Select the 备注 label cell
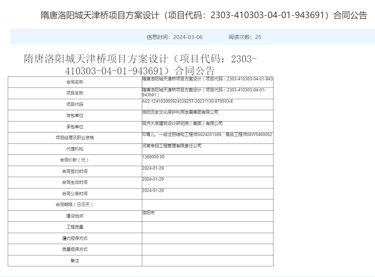Viewport: 375px width, 277px height. pyautogui.click(x=75, y=260)
